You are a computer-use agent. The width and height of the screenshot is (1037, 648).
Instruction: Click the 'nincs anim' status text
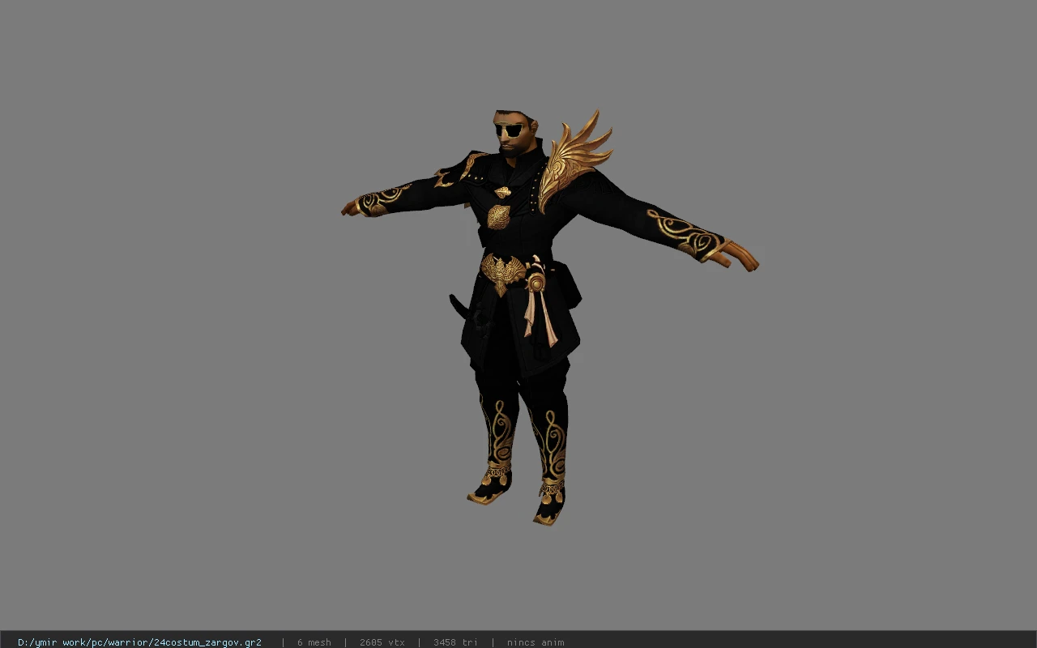pos(536,642)
